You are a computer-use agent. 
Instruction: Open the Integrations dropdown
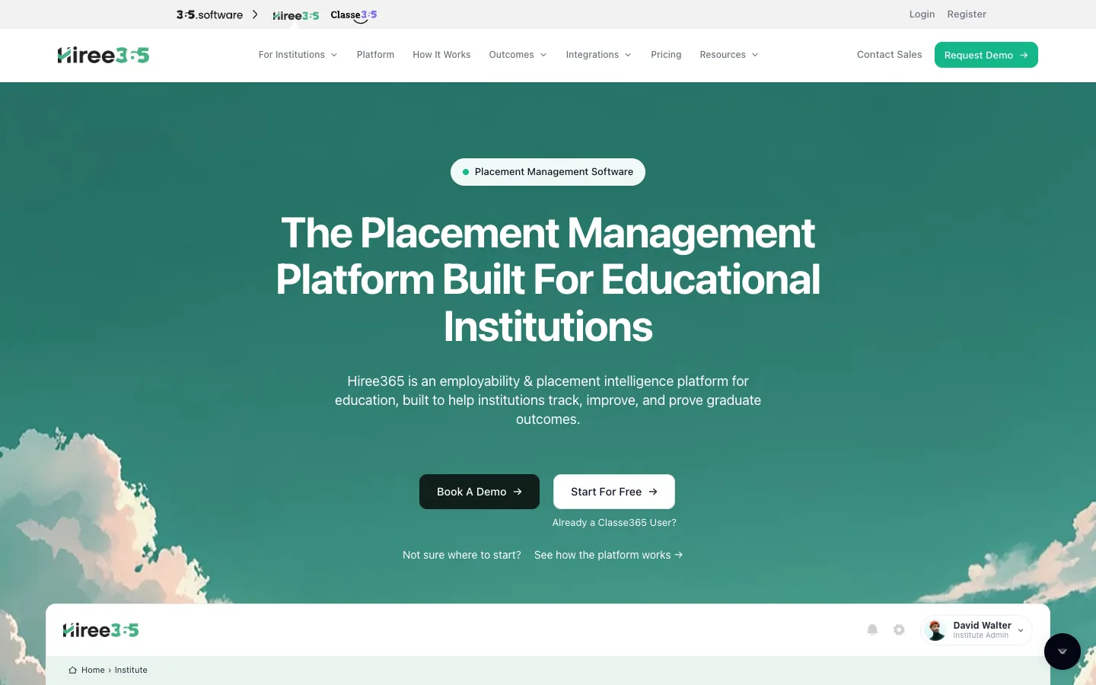(x=598, y=55)
